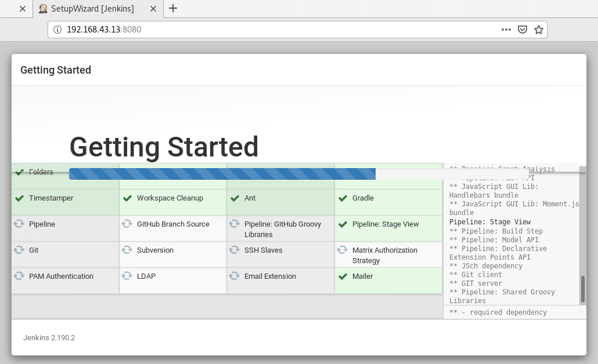Click the '** - required dependency' legend
The width and height of the screenshot is (598, 364).
tap(498, 312)
